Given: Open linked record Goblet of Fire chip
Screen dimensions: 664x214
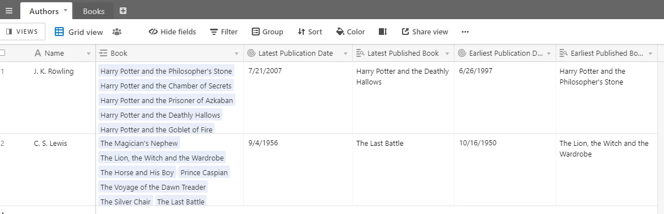Looking at the screenshot, I should [x=156, y=129].
